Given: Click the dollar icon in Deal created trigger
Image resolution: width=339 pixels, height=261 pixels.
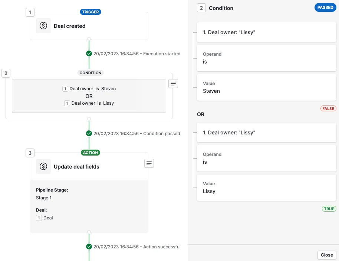Looking at the screenshot, I should tap(43, 26).
